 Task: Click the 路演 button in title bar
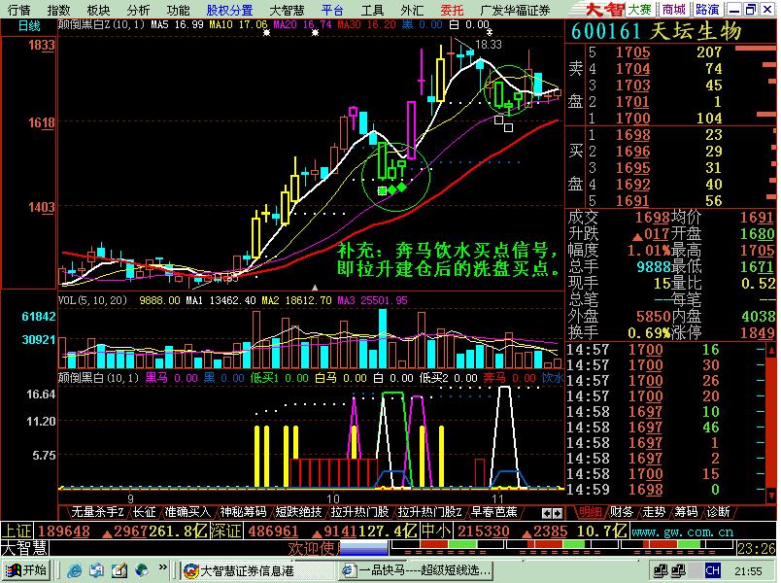(708, 9)
